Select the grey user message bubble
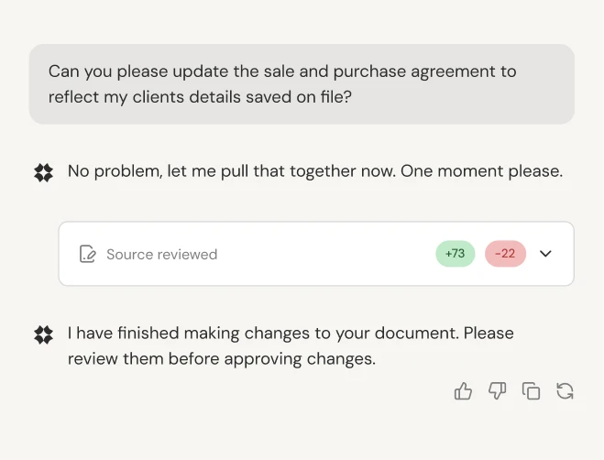Screen dimensions: 604x460 pyautogui.click(x=302, y=83)
